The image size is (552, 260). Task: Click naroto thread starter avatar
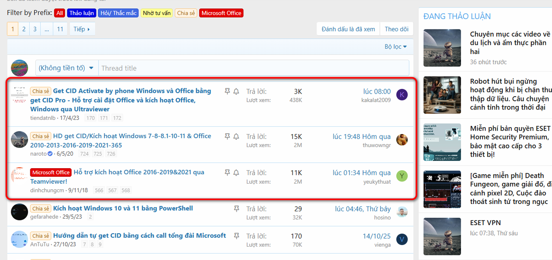[19, 140]
